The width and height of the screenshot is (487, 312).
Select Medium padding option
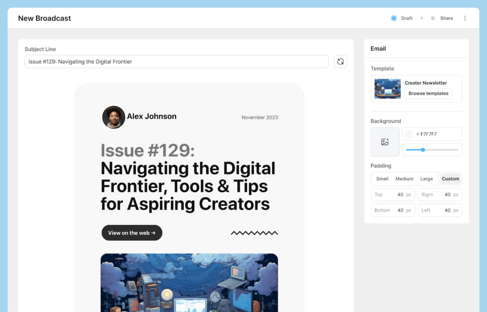click(x=404, y=179)
